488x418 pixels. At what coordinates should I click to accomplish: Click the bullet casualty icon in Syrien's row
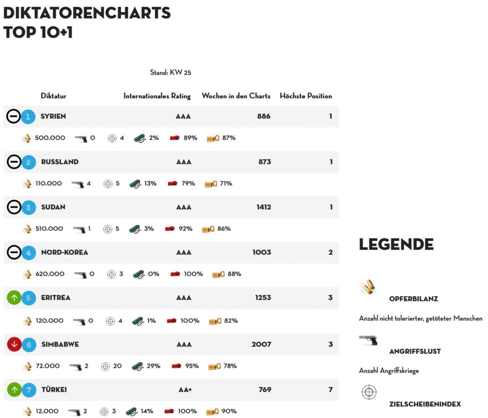pos(27,138)
